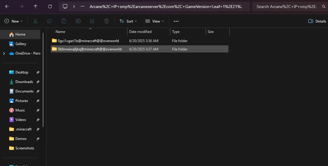
Task: Open Home in the navigation pane
Action: pyautogui.click(x=20, y=34)
